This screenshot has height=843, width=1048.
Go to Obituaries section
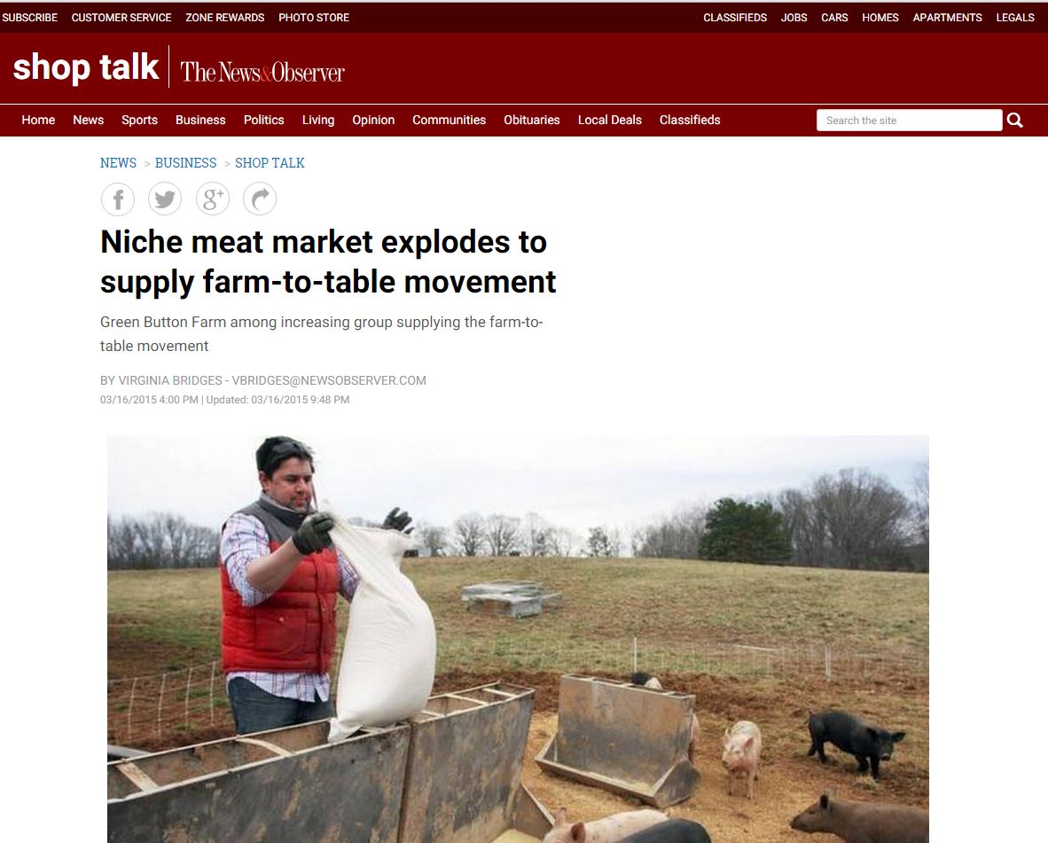[531, 121]
